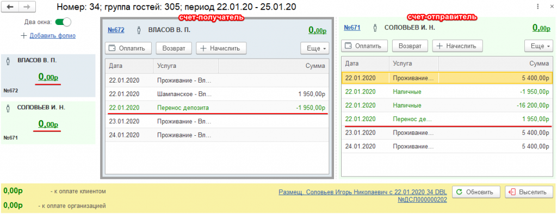Viewport: 557px width, 214px height.
Task: Select 24.01.2020 Проживание row in Соловьев table
Action: pyautogui.click(x=447, y=147)
